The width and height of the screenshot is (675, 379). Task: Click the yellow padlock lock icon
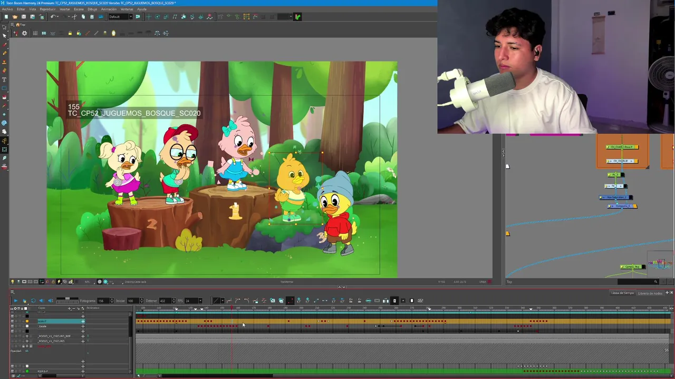pyautogui.click(x=70, y=33)
